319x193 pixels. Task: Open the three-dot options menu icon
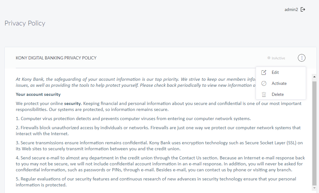pyautogui.click(x=302, y=58)
